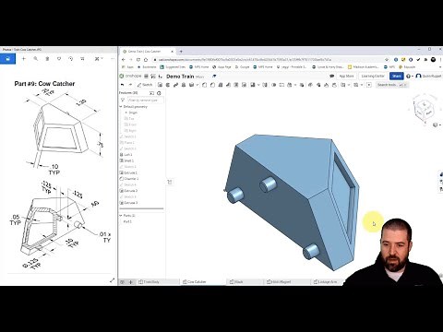
Task: Select the Loft tool icon
Action: pos(184,85)
